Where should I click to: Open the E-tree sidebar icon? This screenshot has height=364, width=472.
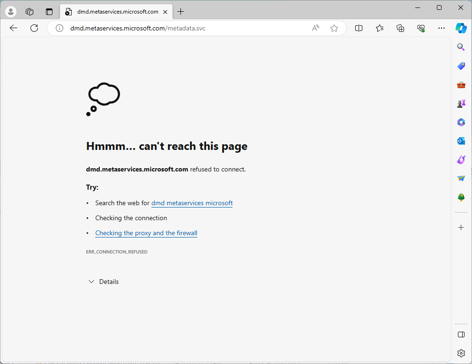461,197
